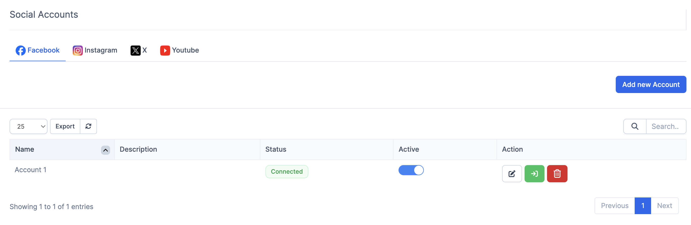The height and width of the screenshot is (225, 691).
Task: Click the Add new Account button
Action: 651,85
